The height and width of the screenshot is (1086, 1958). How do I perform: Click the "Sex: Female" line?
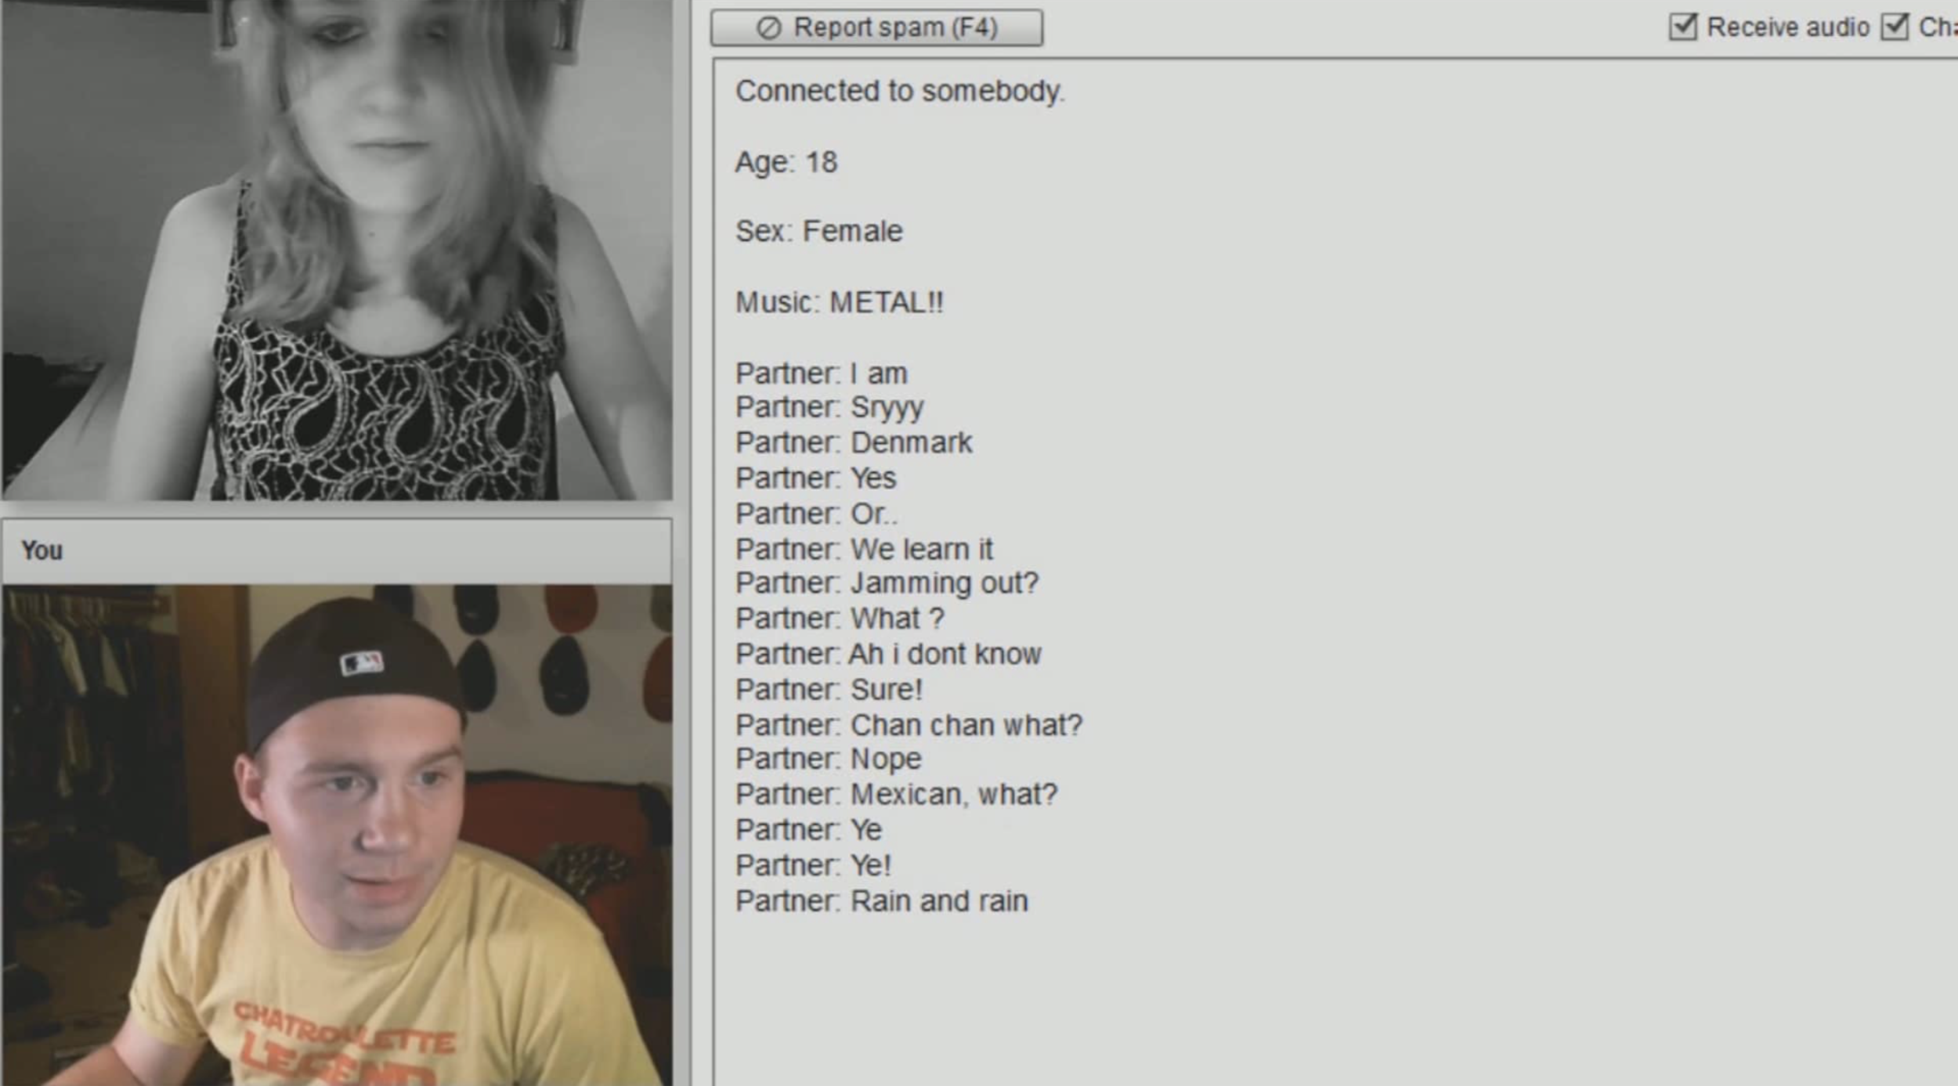(x=818, y=232)
